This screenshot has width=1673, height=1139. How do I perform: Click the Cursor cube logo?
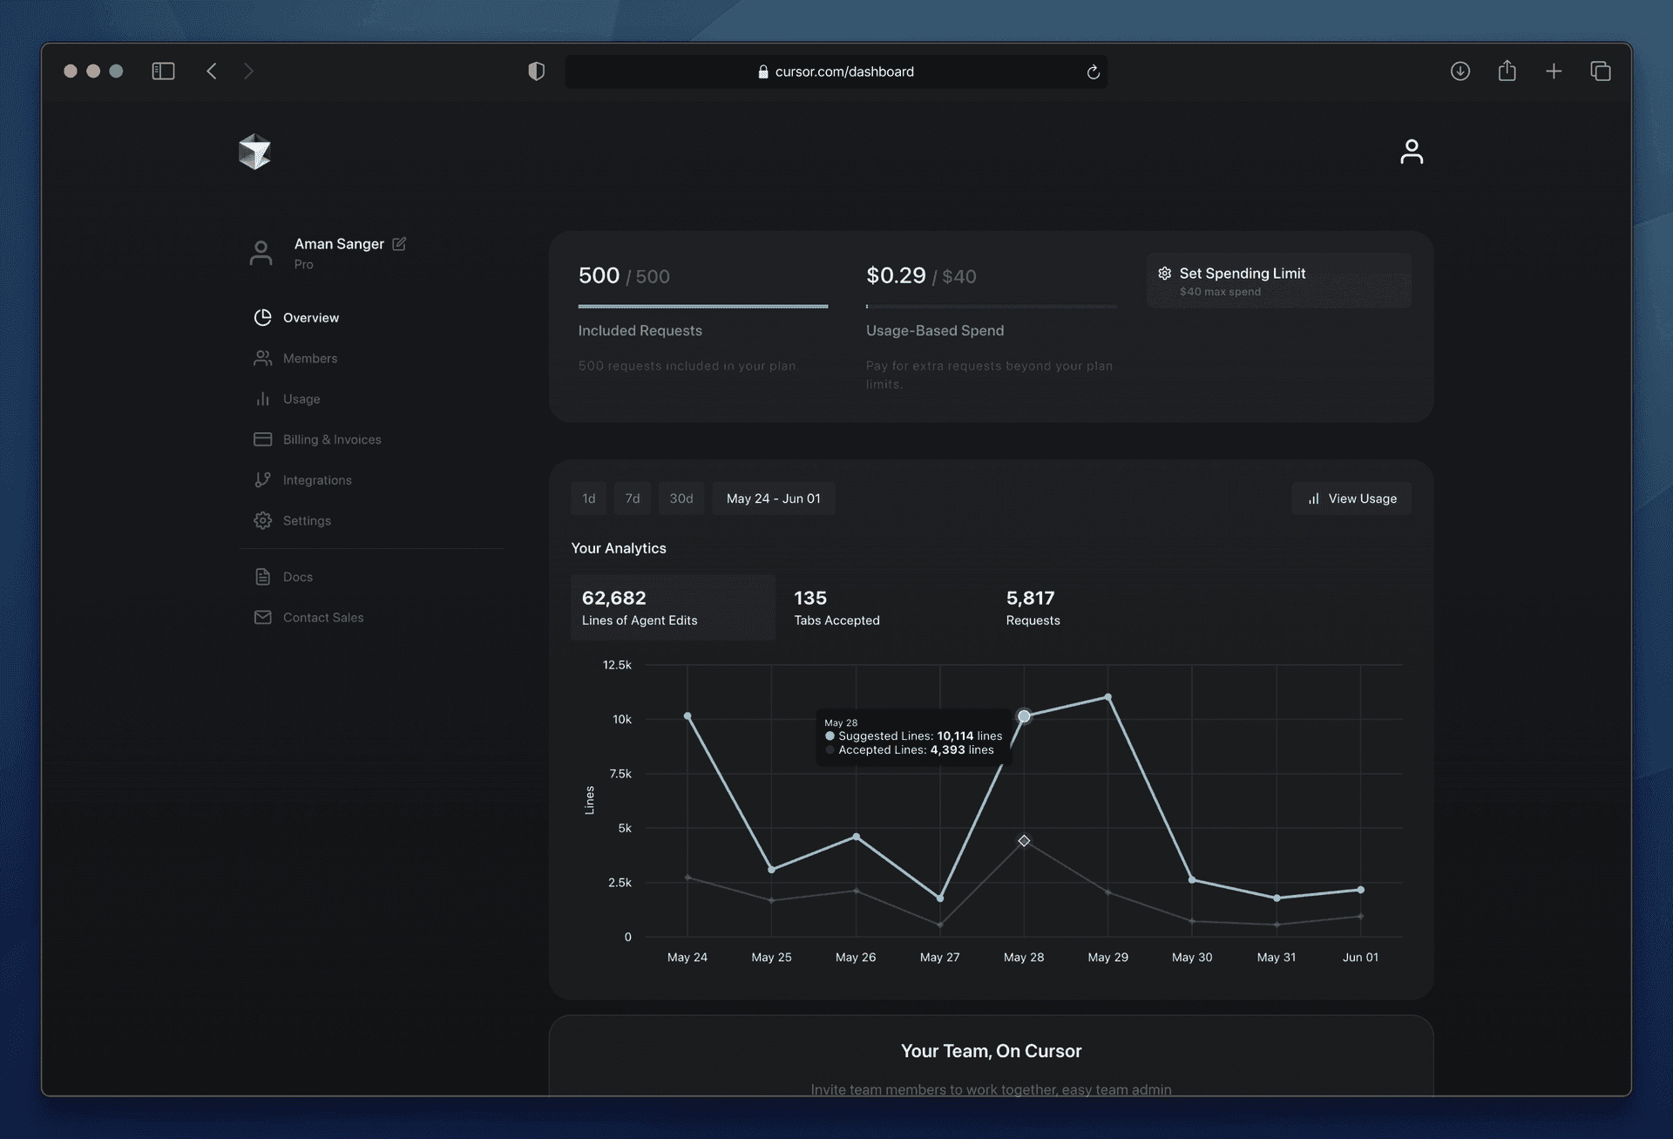[x=254, y=152]
